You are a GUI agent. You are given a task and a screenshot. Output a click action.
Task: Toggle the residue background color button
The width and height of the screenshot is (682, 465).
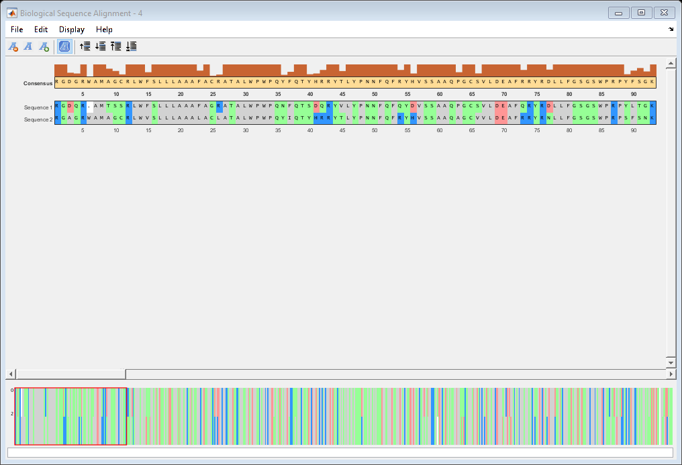64,46
